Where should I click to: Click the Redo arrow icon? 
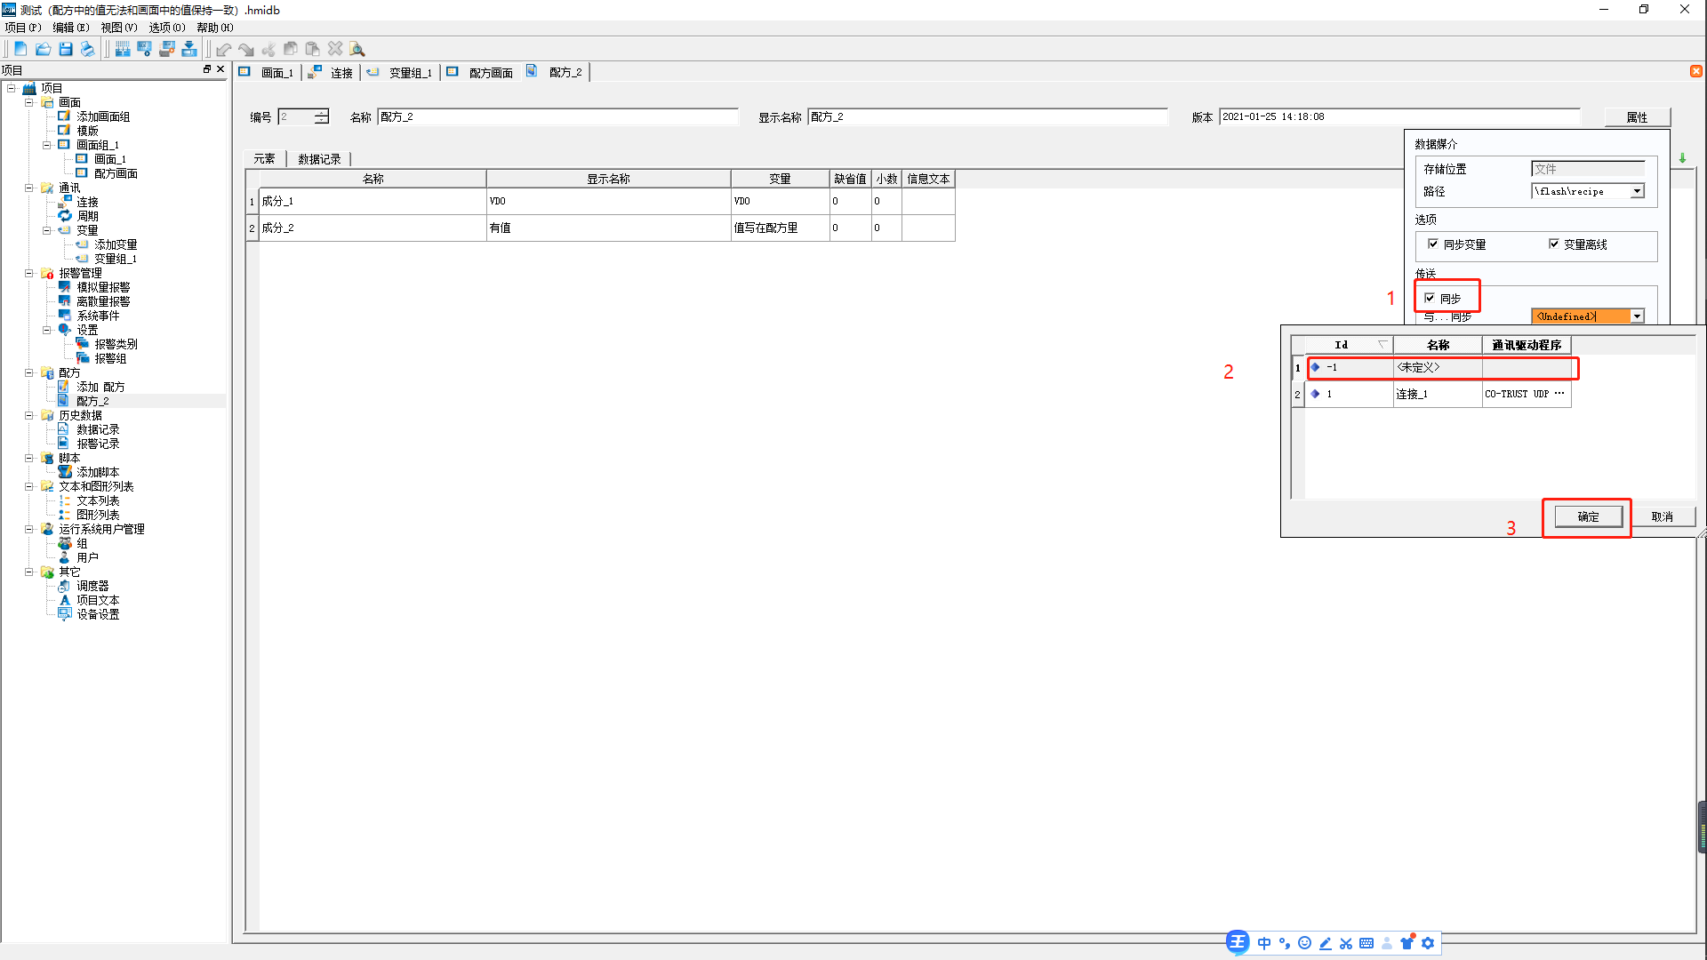pos(245,49)
